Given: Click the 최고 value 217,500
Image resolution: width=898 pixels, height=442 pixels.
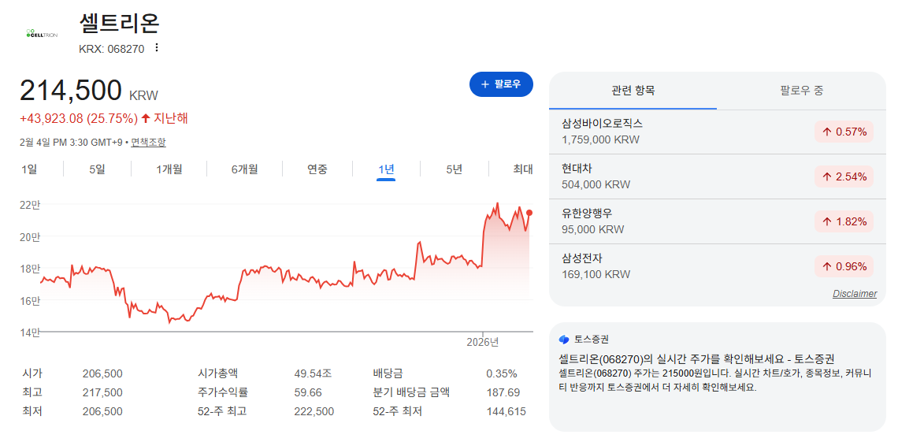Looking at the screenshot, I should click(x=102, y=393).
